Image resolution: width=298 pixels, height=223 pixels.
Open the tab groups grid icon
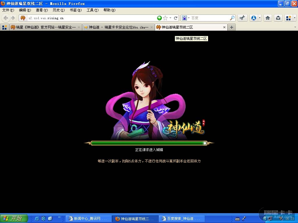coord(4,27)
